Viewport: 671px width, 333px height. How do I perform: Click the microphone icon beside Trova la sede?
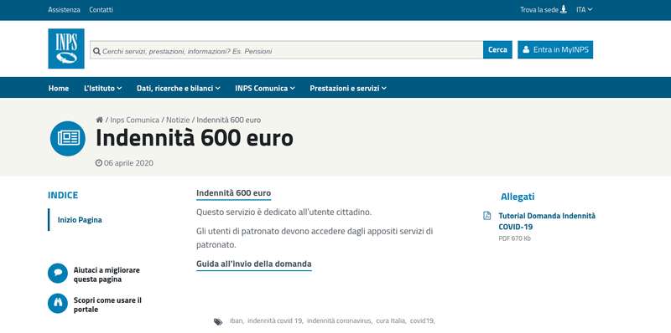[564, 9]
